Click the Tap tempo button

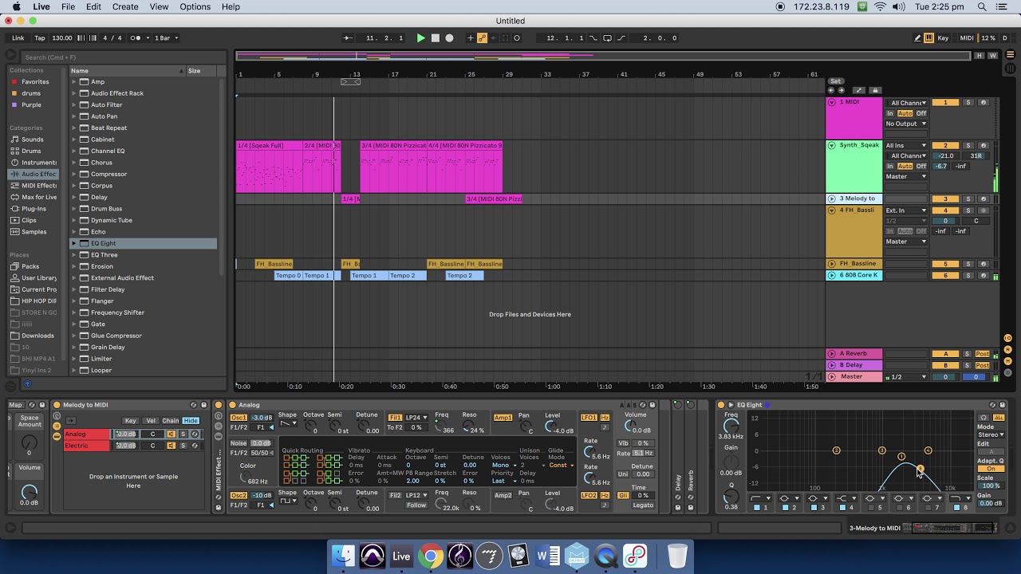tap(39, 37)
